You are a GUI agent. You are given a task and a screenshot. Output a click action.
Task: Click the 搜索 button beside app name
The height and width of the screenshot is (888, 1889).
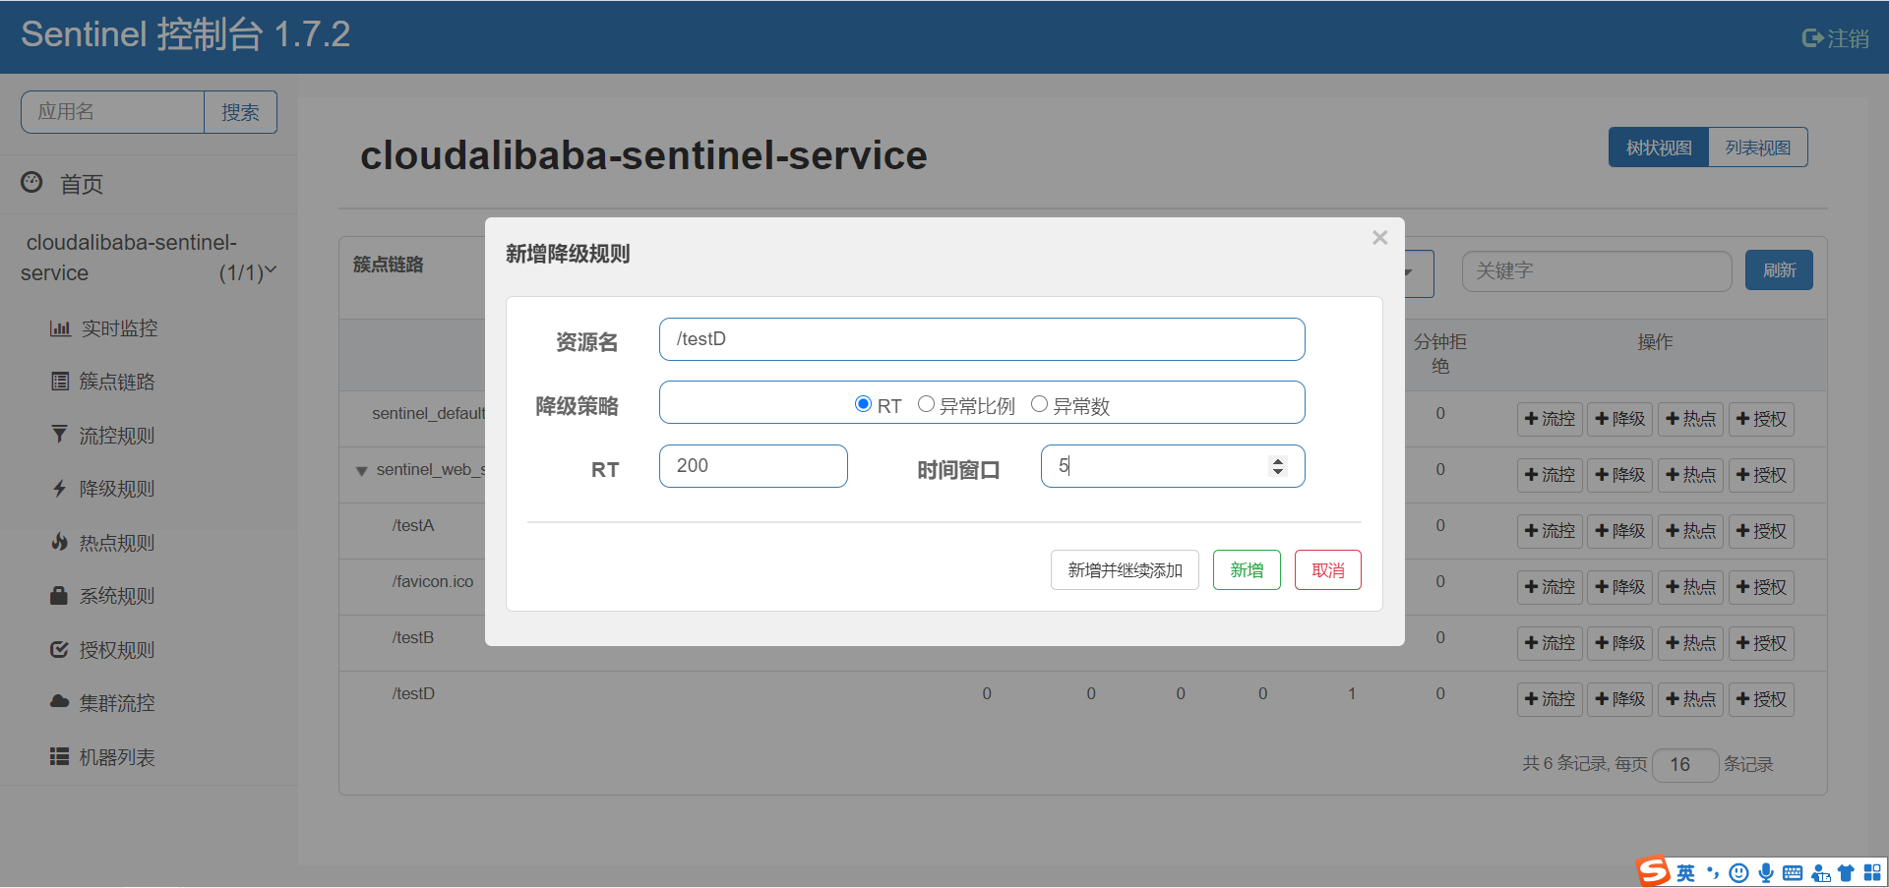pyautogui.click(x=240, y=112)
